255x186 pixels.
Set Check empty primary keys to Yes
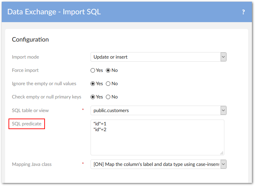click(x=93, y=97)
